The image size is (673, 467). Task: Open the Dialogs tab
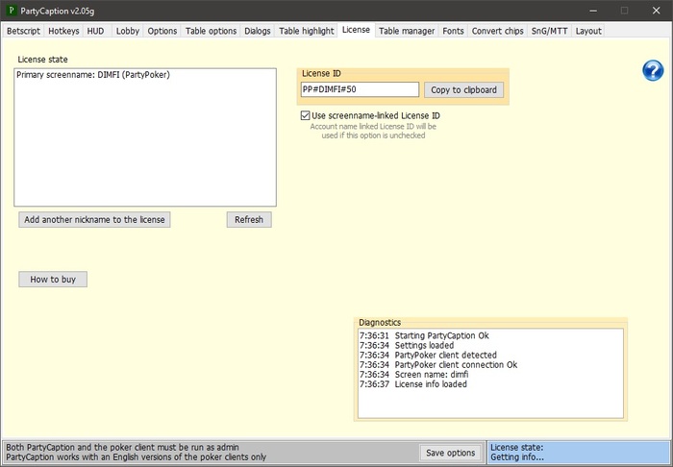point(258,31)
